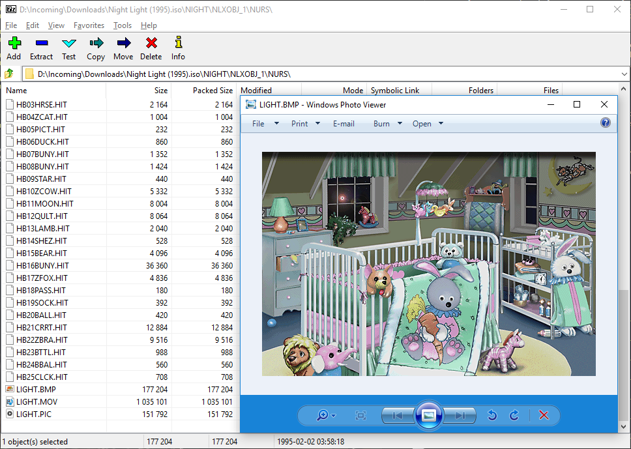Click the Folders column header
Screen dimensions: 631x449
click(464, 91)
